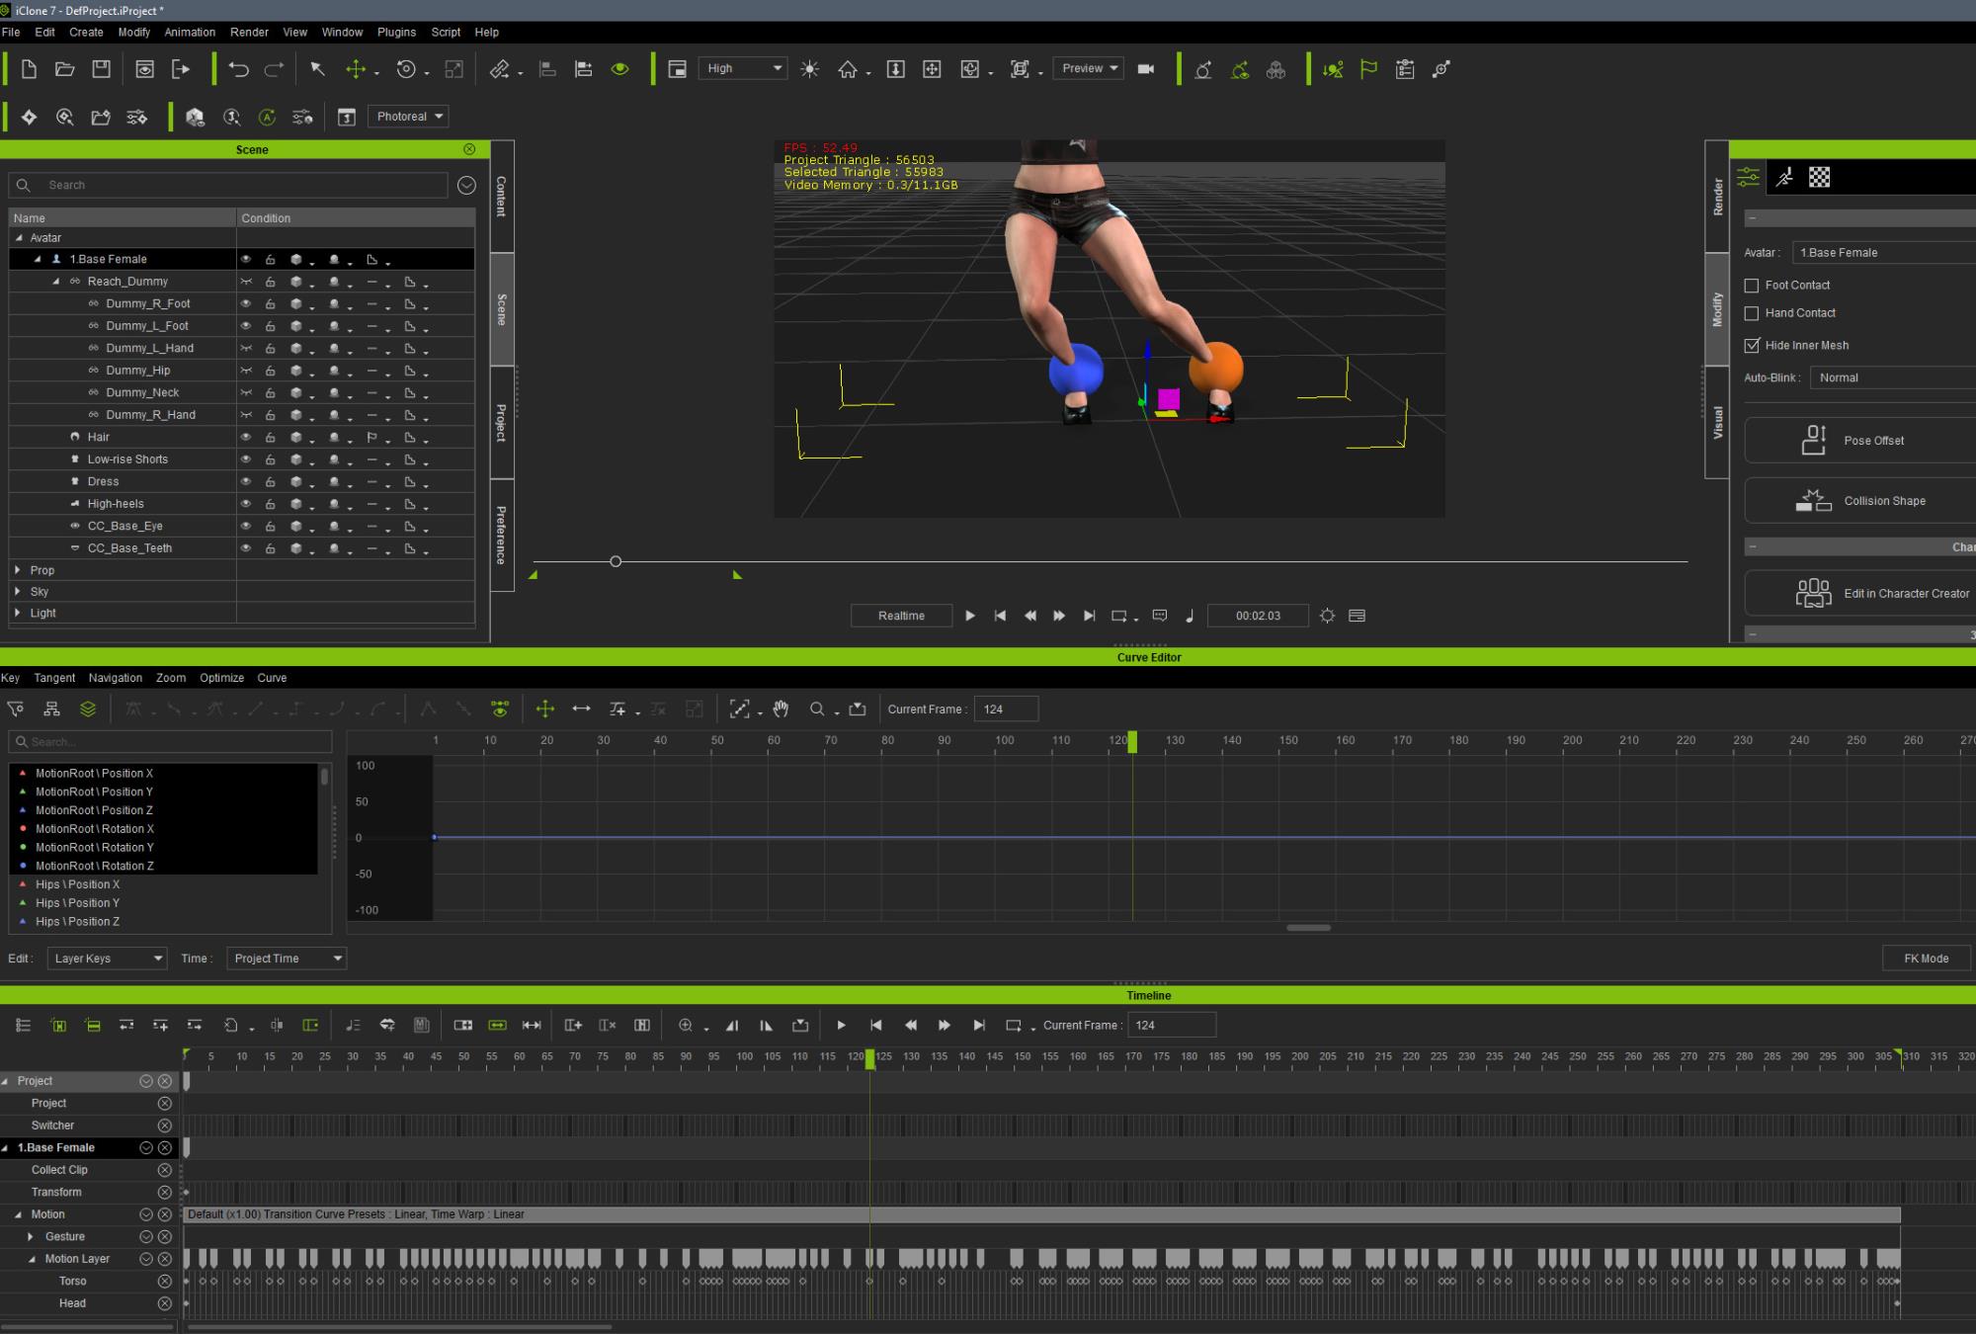Click Timeline track list icon
Screen dimensions: 1976x1334
[23, 1025]
